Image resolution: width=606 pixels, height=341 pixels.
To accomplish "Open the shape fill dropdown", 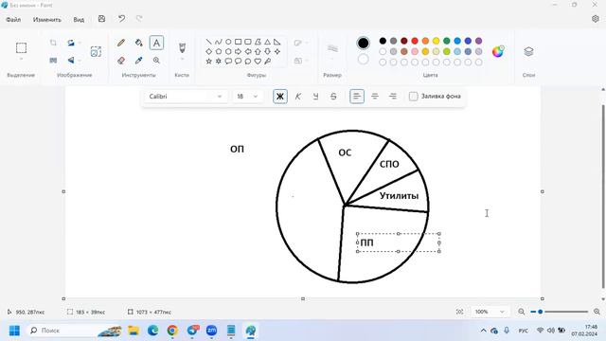I will point(300,61).
